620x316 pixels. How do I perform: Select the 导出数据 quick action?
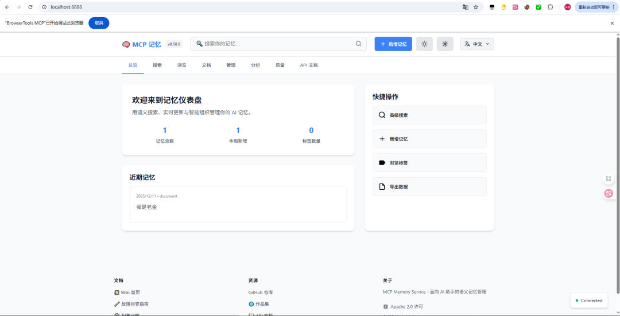click(x=429, y=187)
